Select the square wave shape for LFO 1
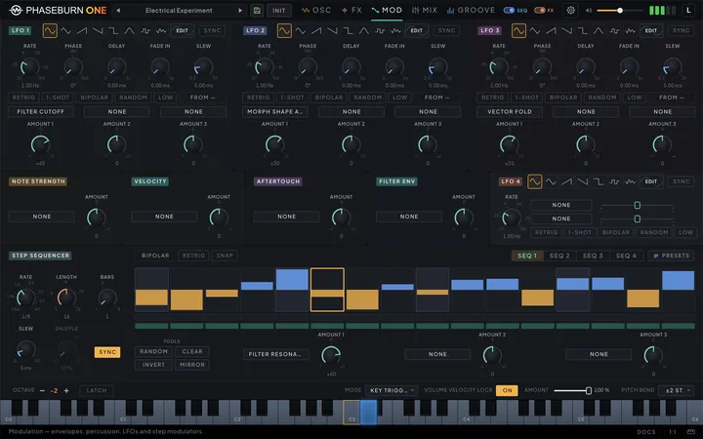Viewport: 703px width, 439px height. pyautogui.click(x=113, y=31)
